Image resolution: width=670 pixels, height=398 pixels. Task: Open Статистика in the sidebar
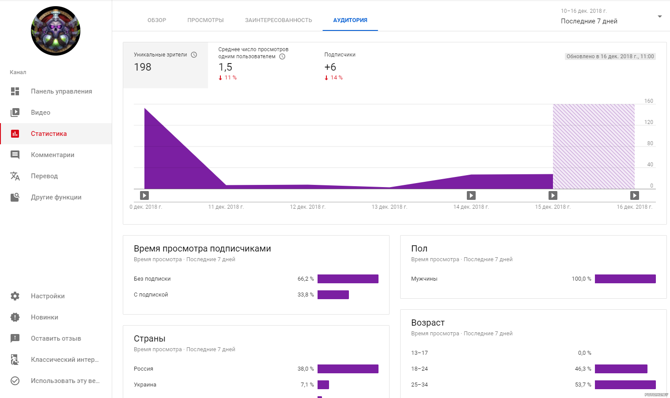[x=56, y=134]
